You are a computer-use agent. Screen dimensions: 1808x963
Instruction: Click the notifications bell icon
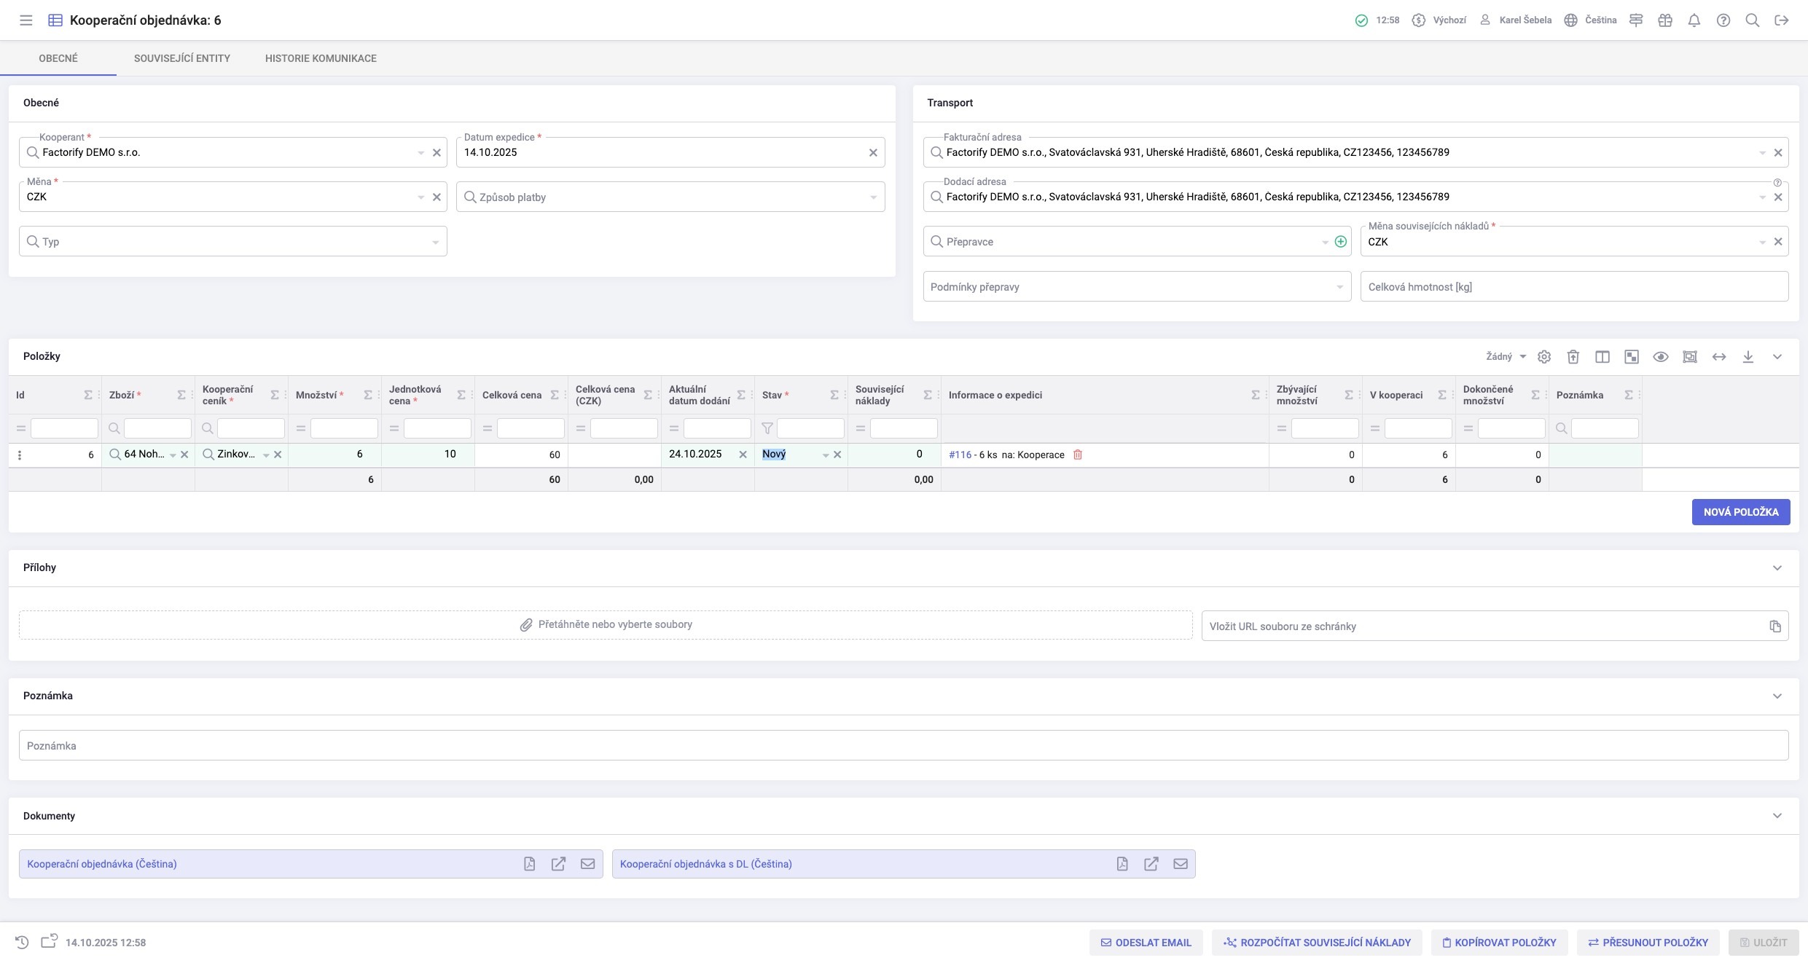(1694, 20)
